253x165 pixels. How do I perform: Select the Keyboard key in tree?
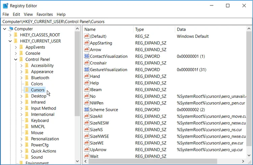pos(40,120)
